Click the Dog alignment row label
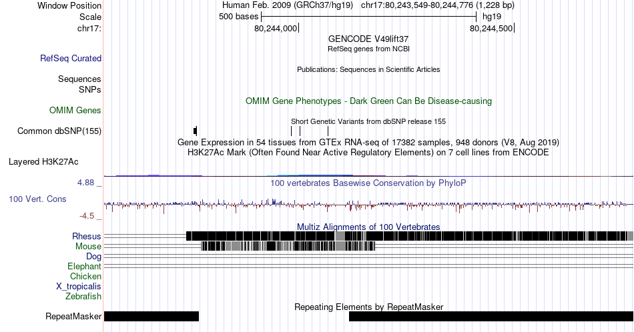This screenshot has width=634, height=332. coord(93,257)
